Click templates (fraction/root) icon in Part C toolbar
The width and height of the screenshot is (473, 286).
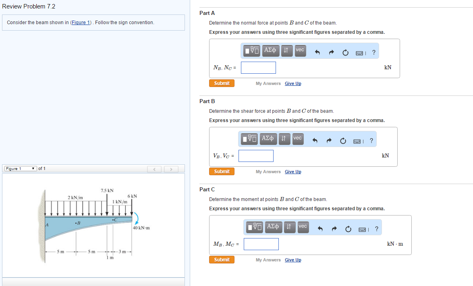255,227
